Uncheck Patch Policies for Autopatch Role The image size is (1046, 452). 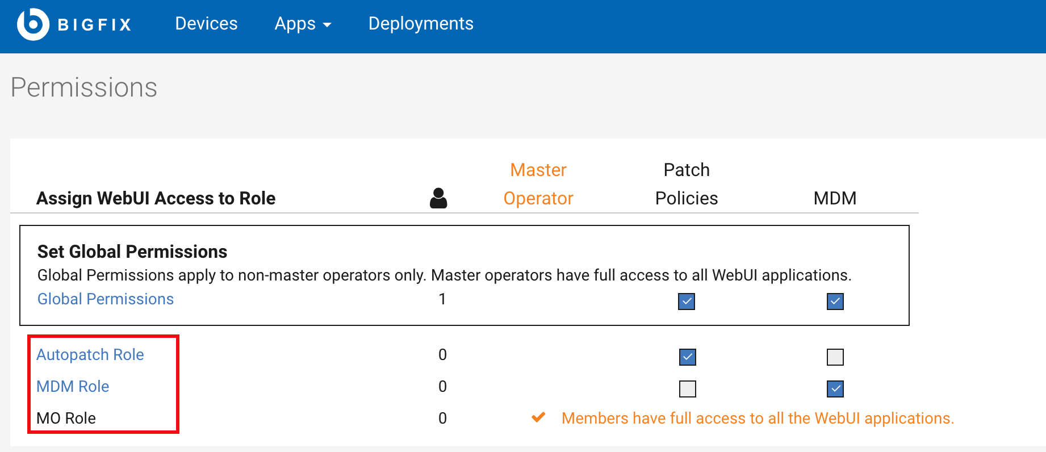click(687, 357)
